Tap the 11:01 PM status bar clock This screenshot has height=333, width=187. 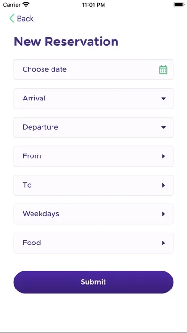pos(93,5)
